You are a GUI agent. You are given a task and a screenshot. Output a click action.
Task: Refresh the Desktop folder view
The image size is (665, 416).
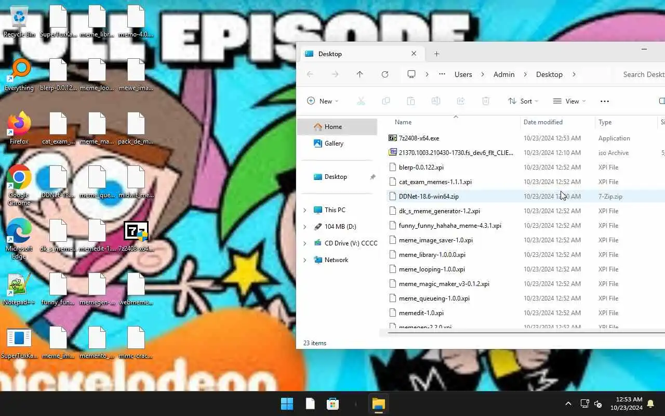(385, 74)
